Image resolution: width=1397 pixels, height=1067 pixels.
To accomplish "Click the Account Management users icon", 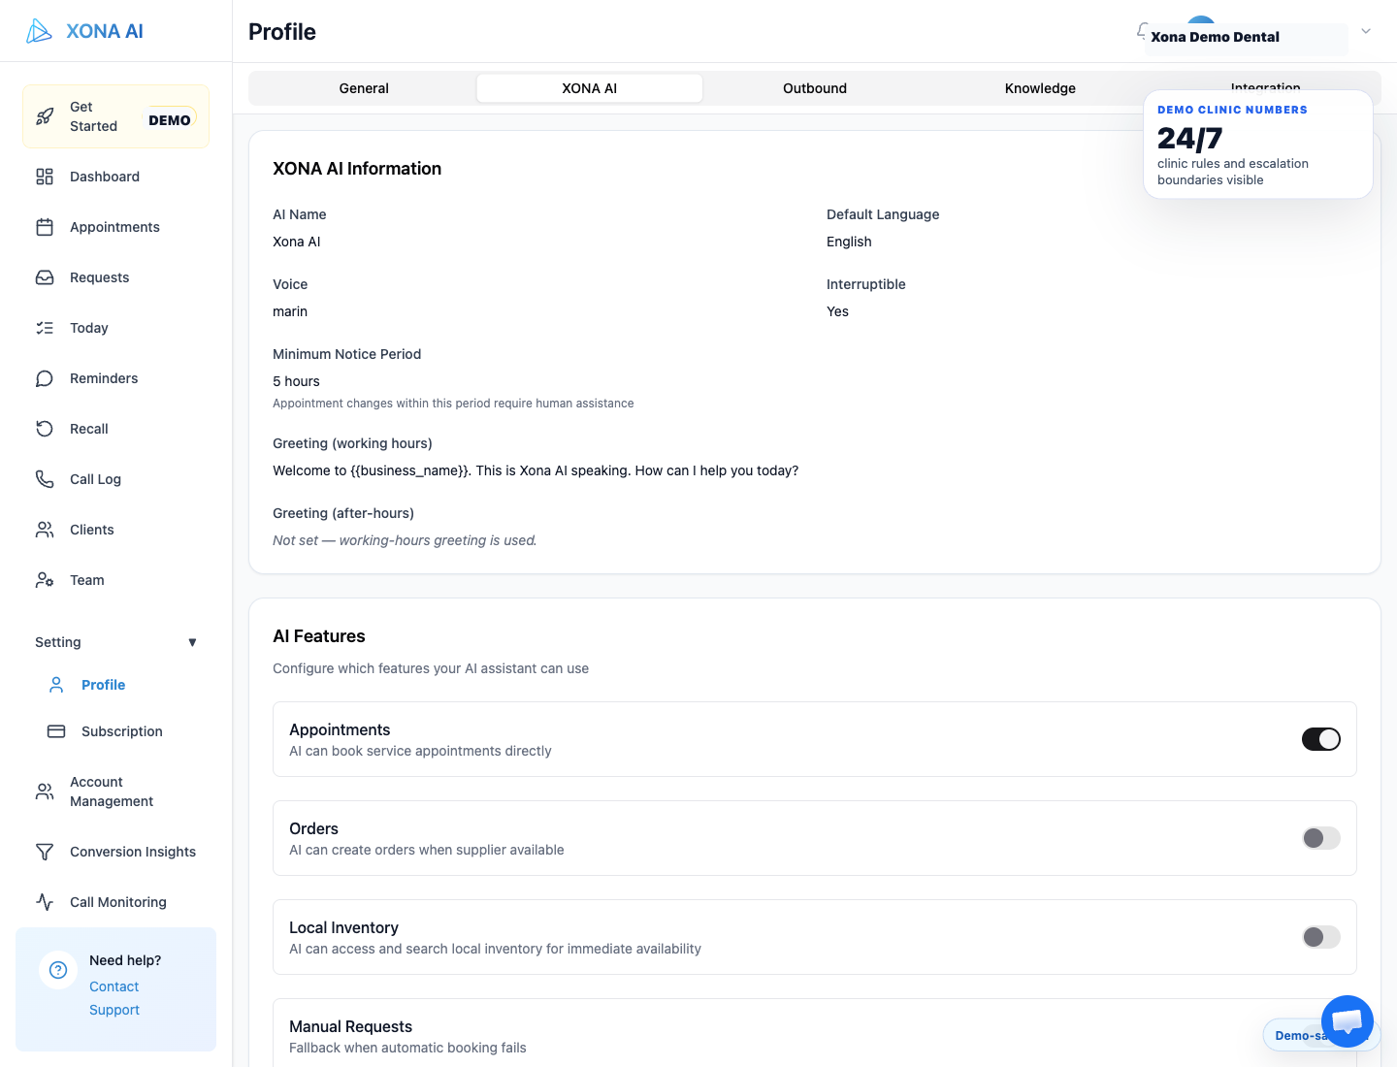I will coord(45,792).
